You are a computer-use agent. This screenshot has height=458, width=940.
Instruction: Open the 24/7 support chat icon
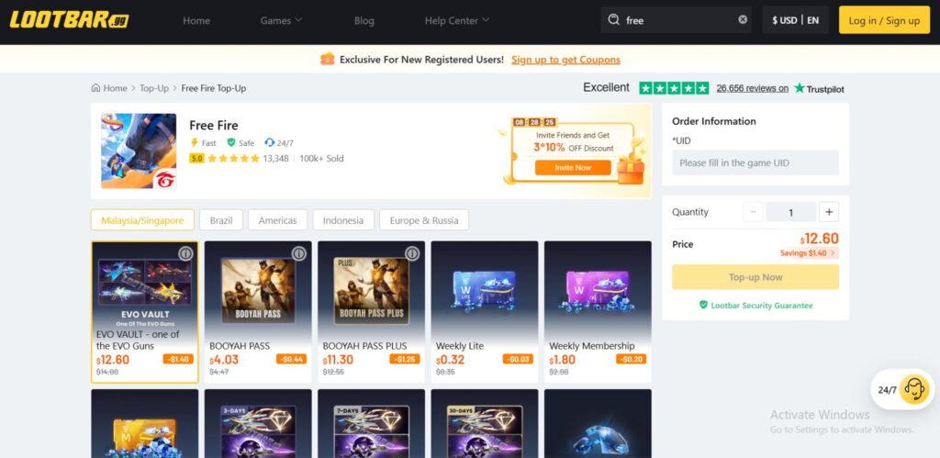point(913,389)
